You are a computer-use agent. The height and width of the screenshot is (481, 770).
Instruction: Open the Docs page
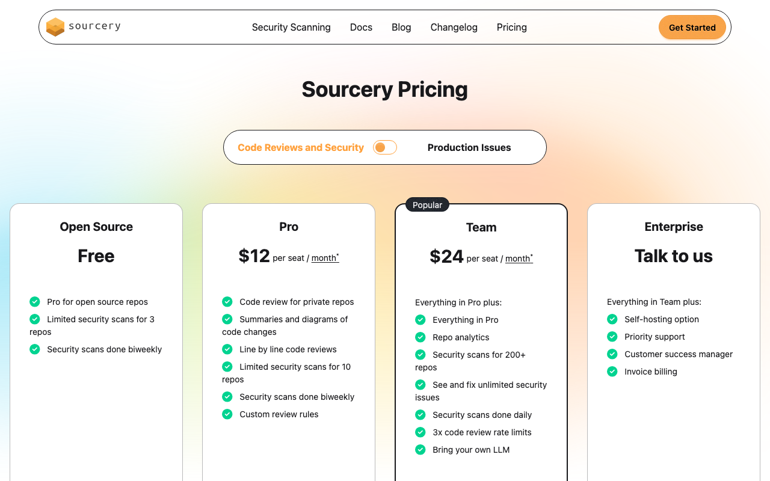coord(361,27)
